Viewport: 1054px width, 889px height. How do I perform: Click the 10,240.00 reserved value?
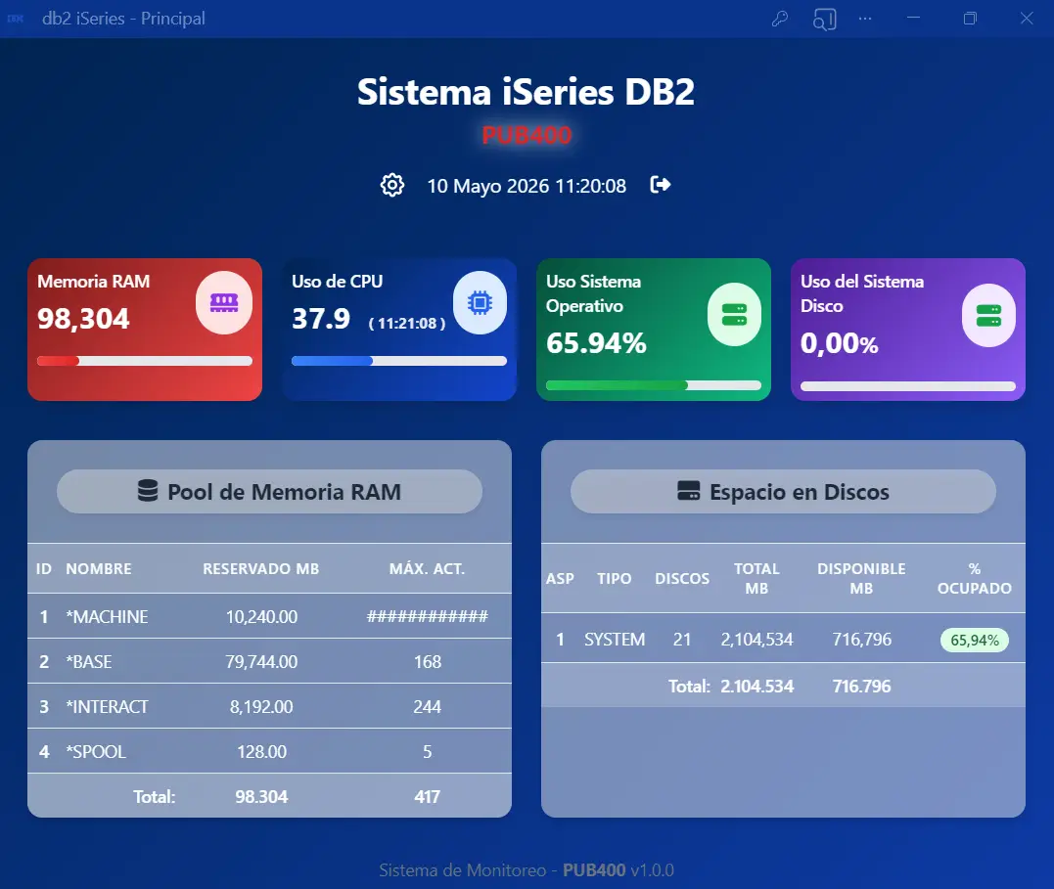pos(261,616)
